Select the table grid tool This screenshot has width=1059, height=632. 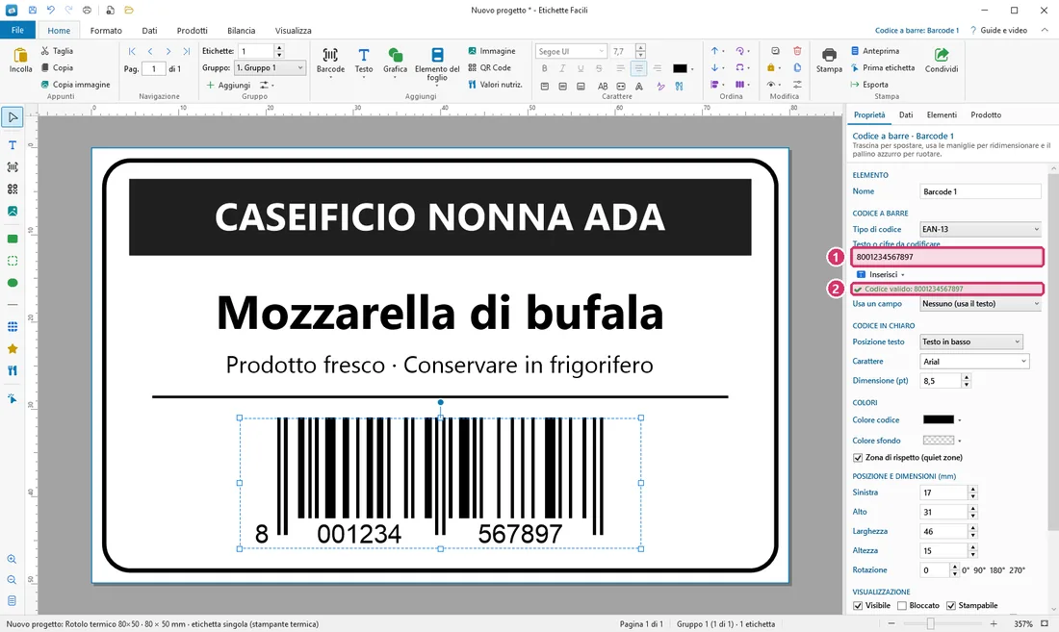13,327
